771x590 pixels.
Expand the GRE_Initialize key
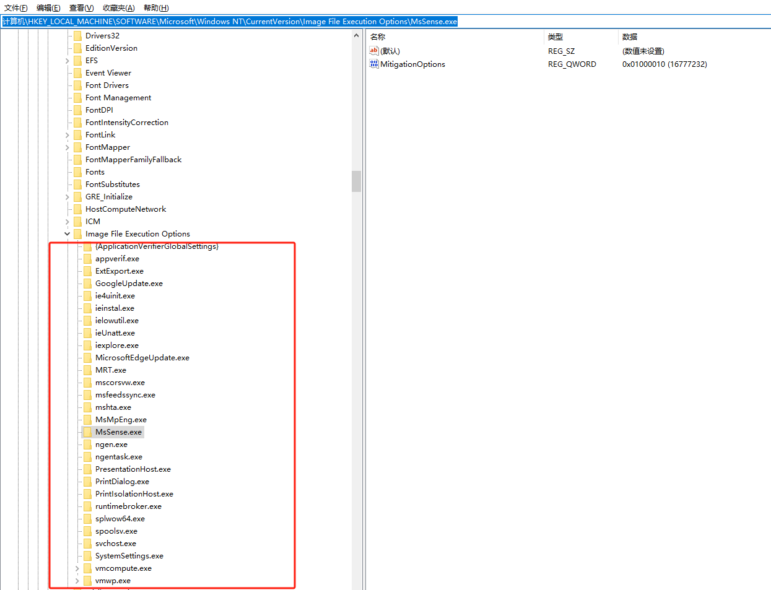click(x=68, y=197)
